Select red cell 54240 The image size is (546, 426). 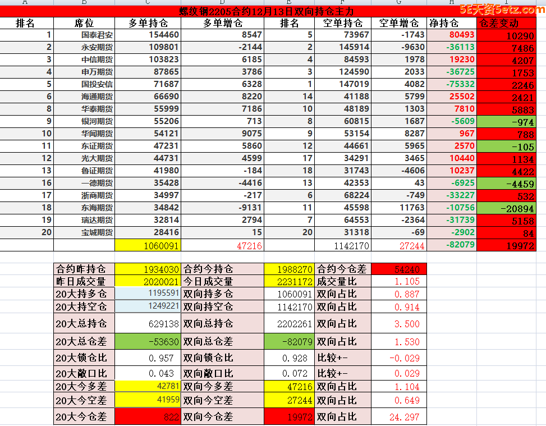pyautogui.click(x=399, y=269)
